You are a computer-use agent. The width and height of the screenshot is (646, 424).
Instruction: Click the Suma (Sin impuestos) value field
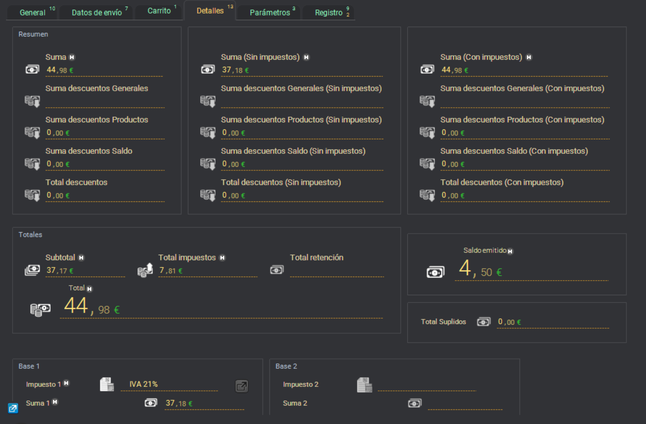point(301,70)
